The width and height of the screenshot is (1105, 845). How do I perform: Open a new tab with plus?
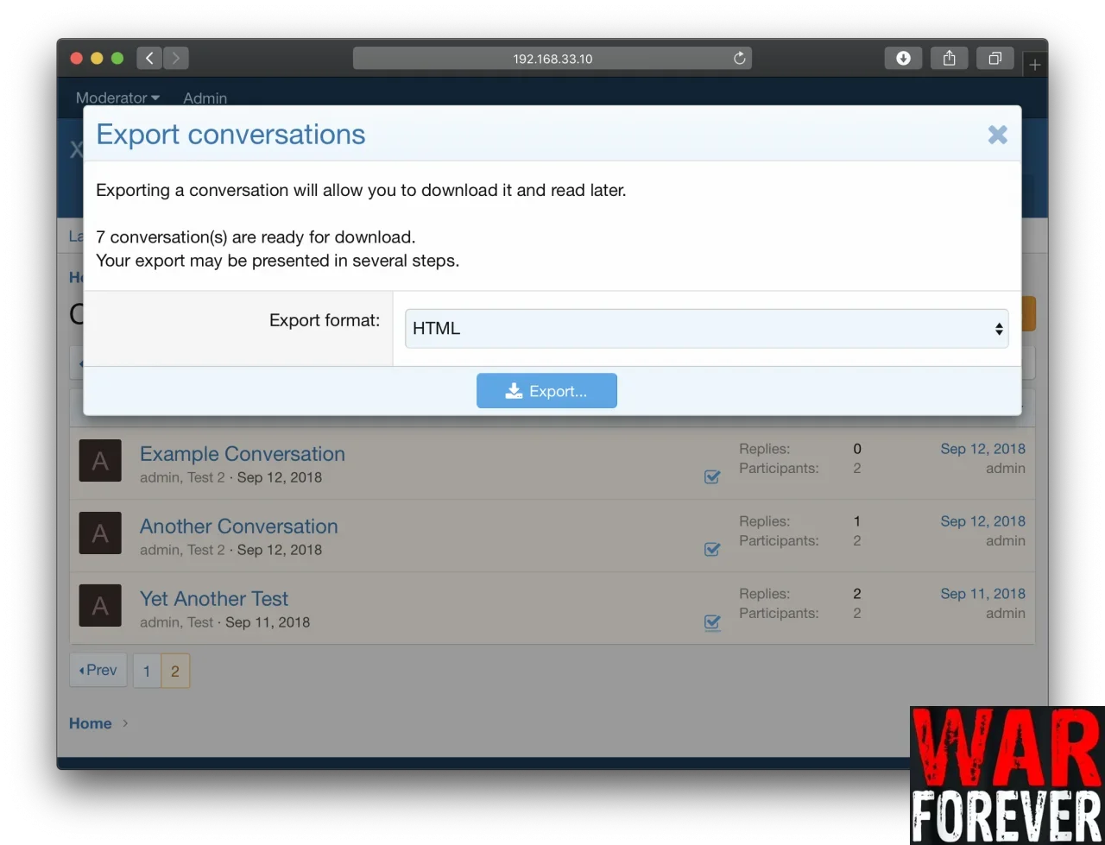1035,65
